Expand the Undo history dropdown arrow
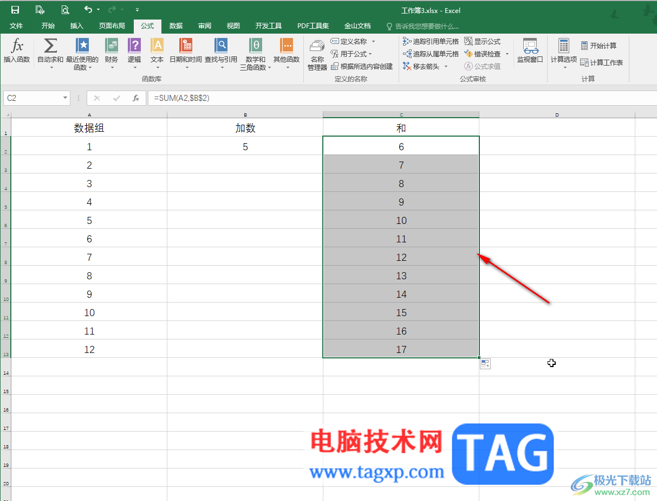Screen dimensions: 657x501 pos(98,9)
